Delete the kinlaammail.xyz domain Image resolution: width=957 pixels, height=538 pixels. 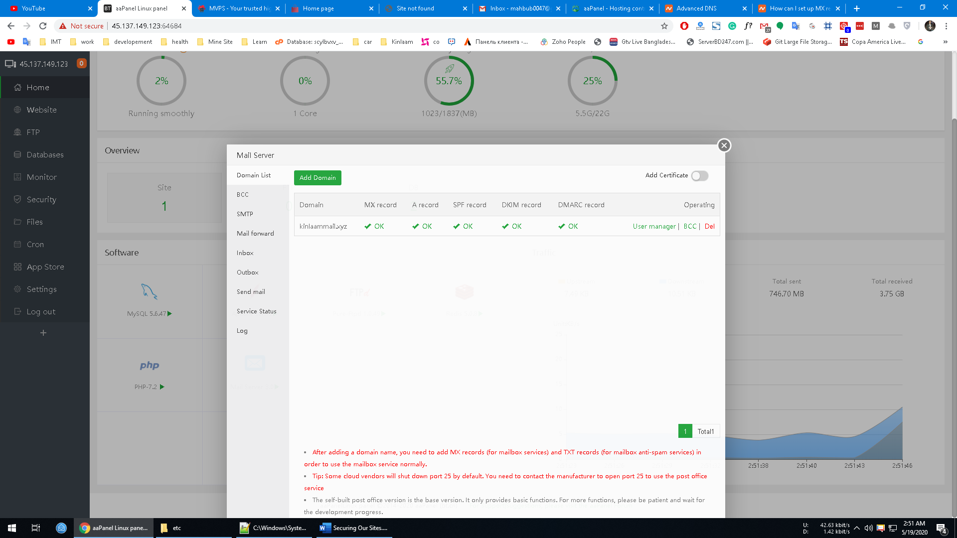coord(709,226)
